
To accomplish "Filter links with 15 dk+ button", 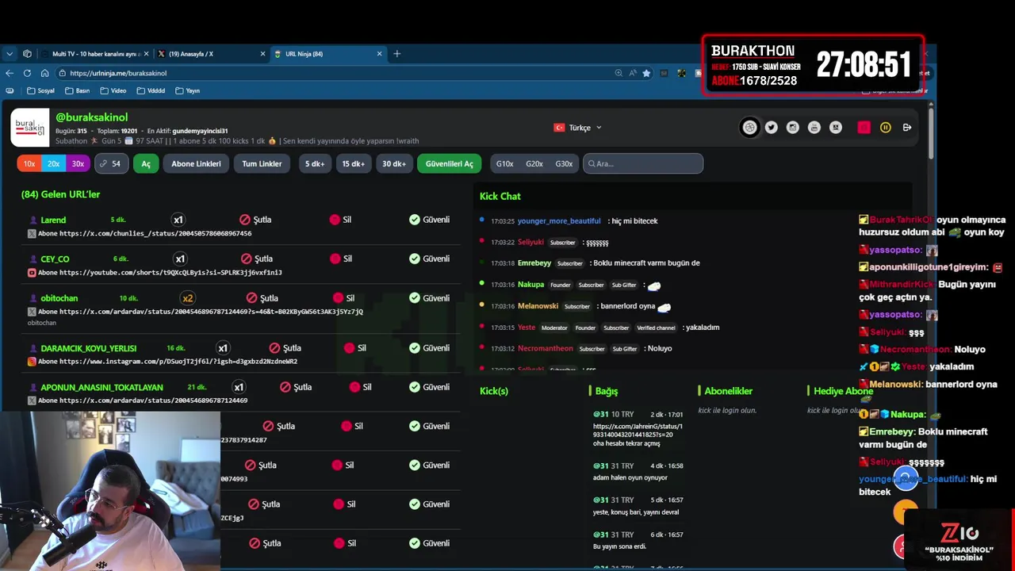I will (x=353, y=163).
